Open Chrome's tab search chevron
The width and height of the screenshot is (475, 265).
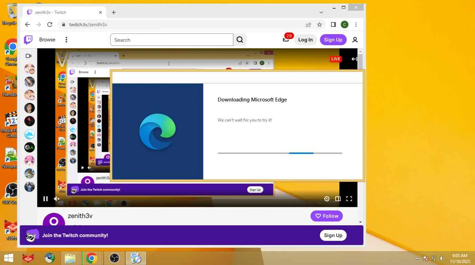pyautogui.click(x=321, y=12)
